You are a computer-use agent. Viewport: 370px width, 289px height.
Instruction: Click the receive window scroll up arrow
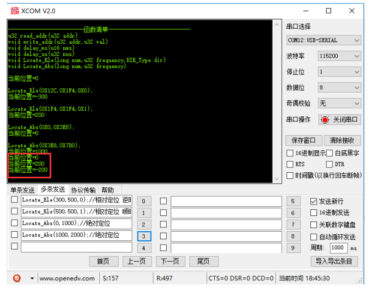[x=277, y=24]
